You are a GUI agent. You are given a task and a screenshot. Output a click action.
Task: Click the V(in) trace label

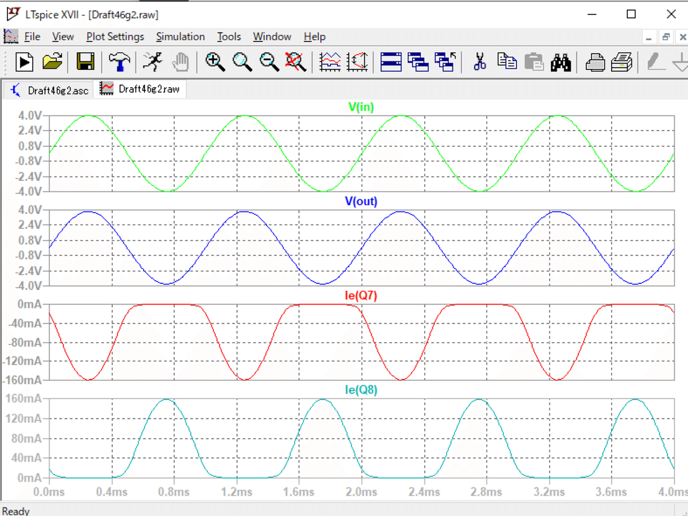coord(361,107)
